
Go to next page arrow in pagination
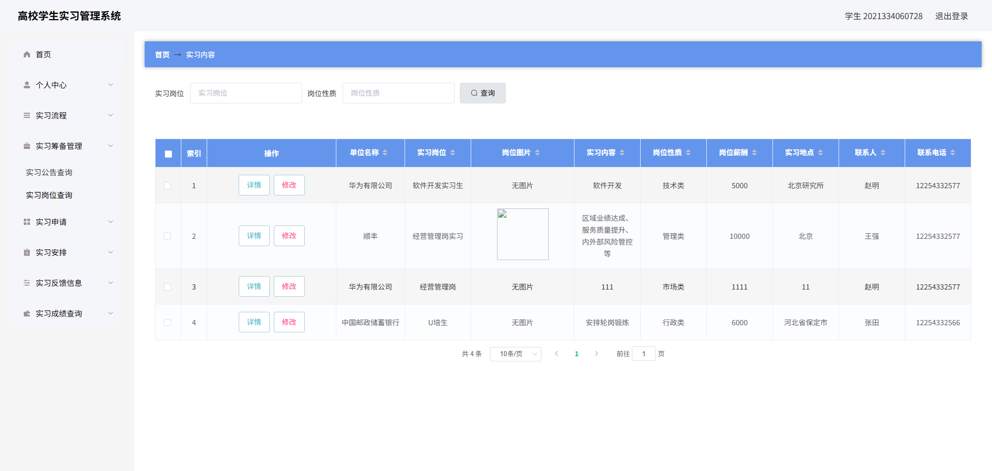[597, 354]
